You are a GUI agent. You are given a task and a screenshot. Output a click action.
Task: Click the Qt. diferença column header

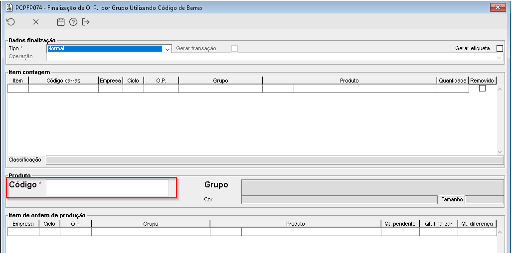[477, 224]
